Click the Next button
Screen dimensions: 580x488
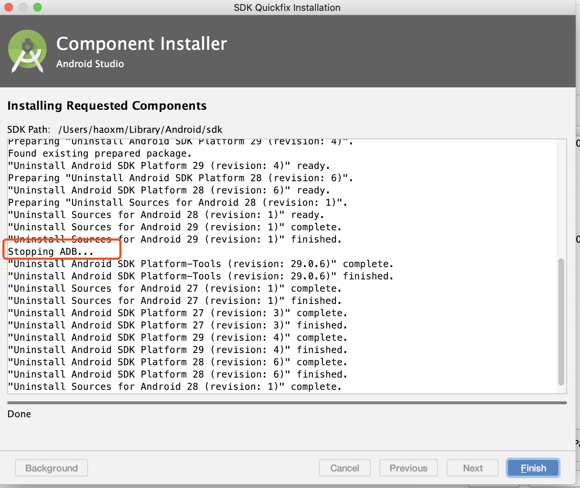click(x=473, y=468)
